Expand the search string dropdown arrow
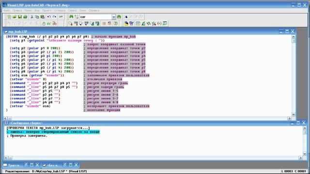Screen dimensions: 310x174 [x=114, y=17]
